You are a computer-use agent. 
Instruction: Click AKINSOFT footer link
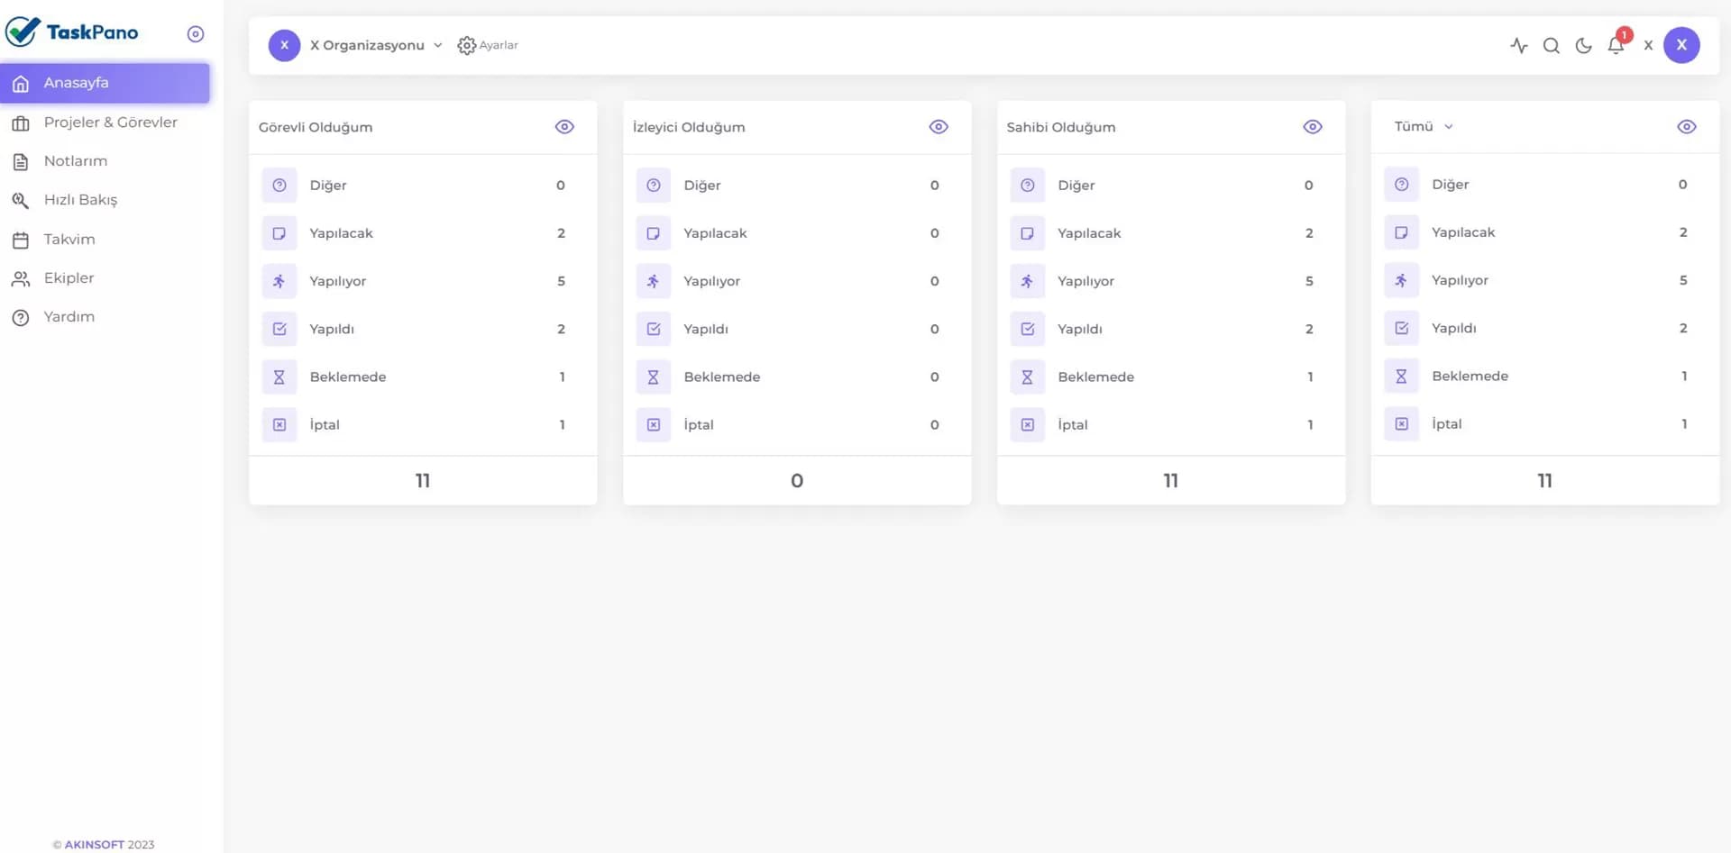click(95, 845)
